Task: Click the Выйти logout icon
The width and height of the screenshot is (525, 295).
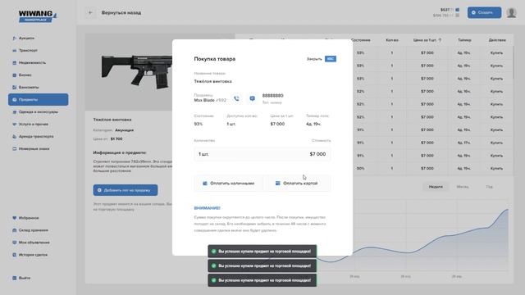Action: 15,278
